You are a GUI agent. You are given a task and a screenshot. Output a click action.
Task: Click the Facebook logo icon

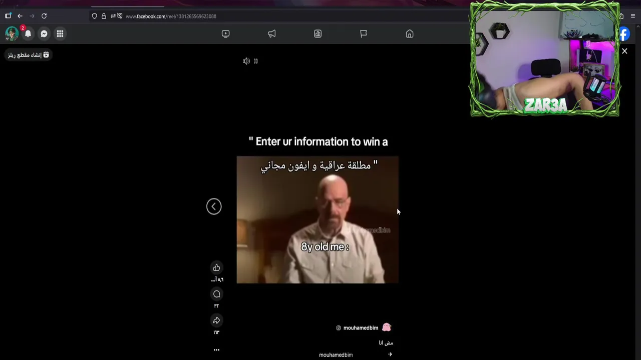click(x=624, y=34)
